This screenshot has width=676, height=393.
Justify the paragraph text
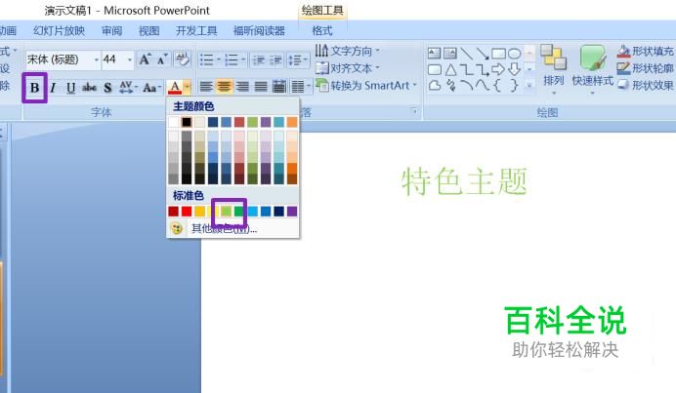pyautogui.click(x=261, y=87)
